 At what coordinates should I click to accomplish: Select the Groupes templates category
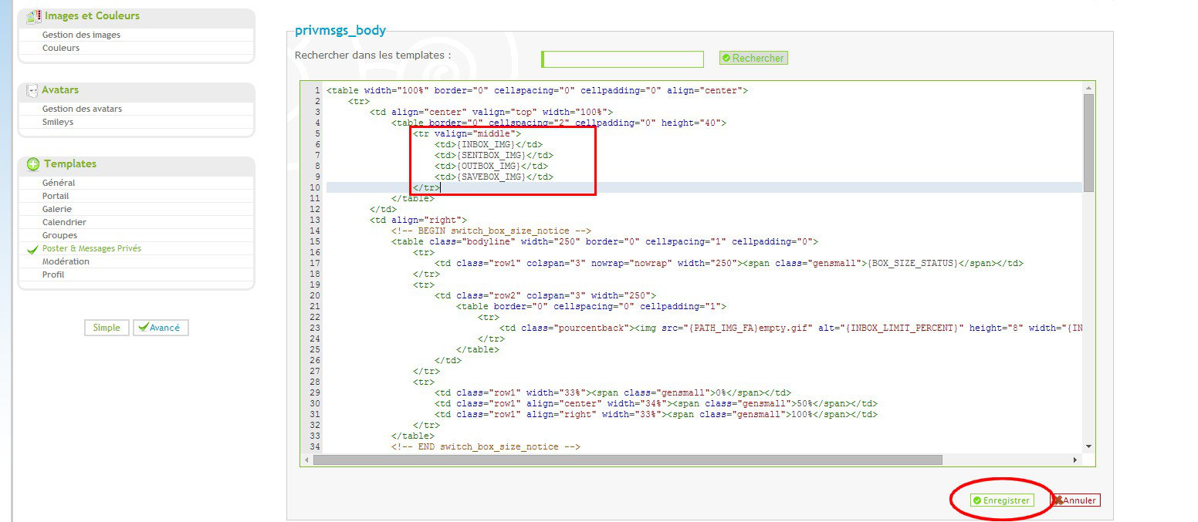coord(59,235)
